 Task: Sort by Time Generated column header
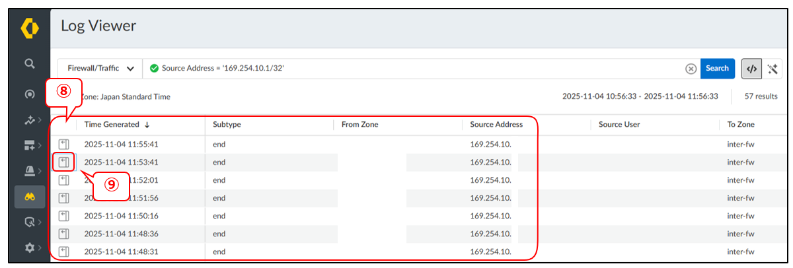pos(117,124)
